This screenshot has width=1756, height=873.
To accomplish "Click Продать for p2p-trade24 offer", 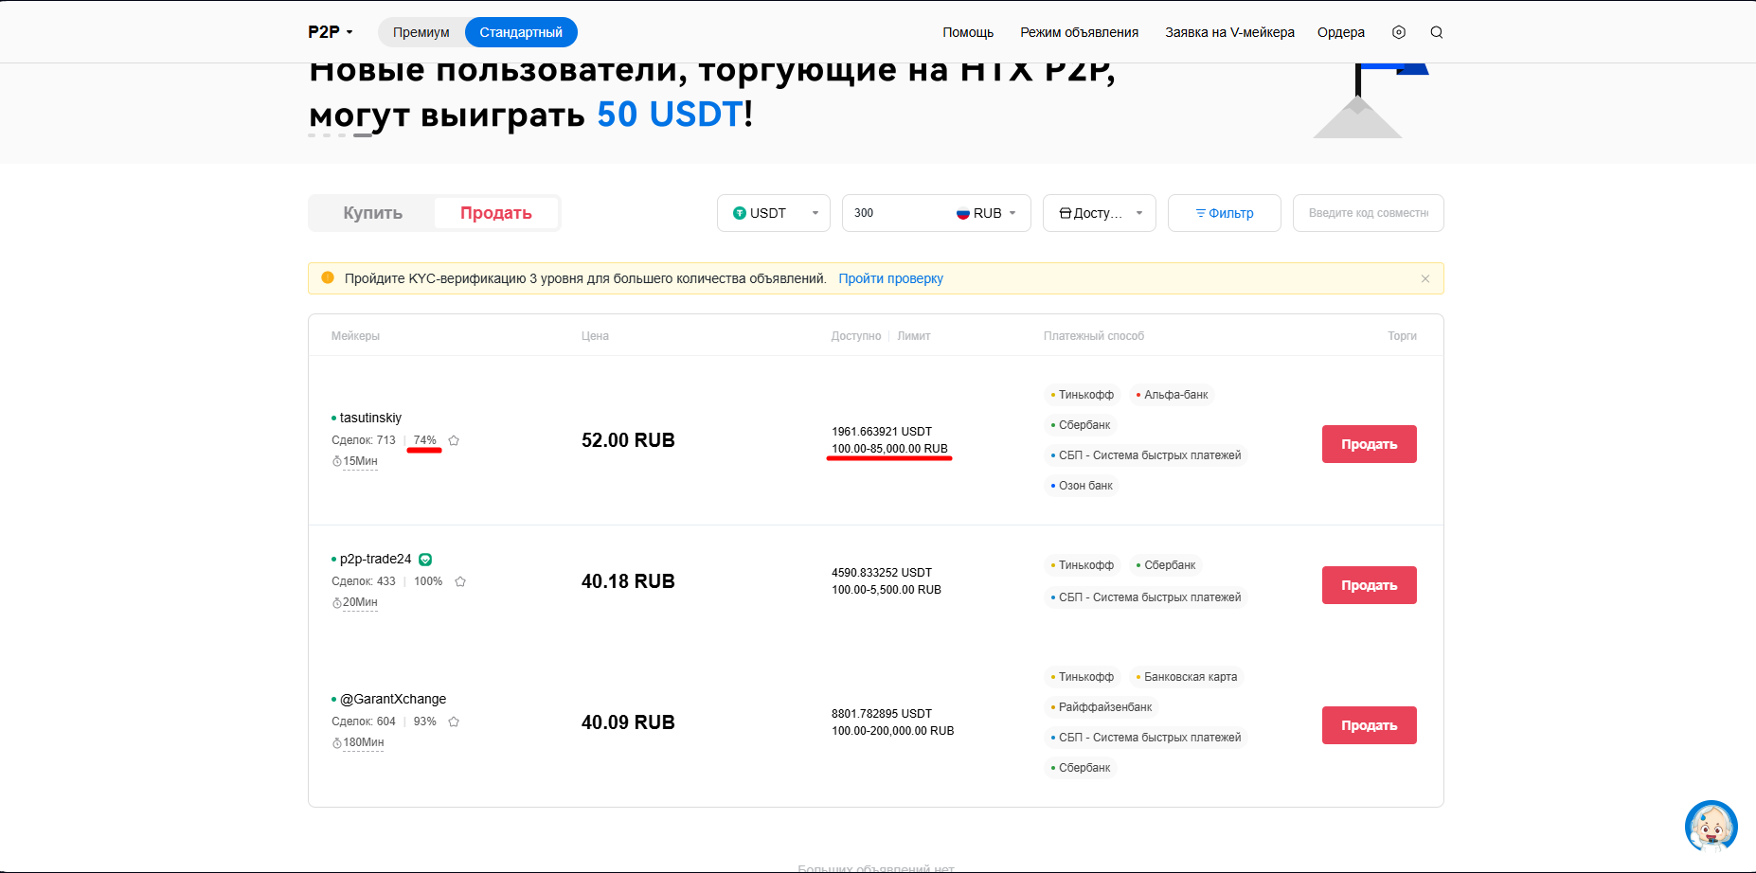I will 1370,585.
